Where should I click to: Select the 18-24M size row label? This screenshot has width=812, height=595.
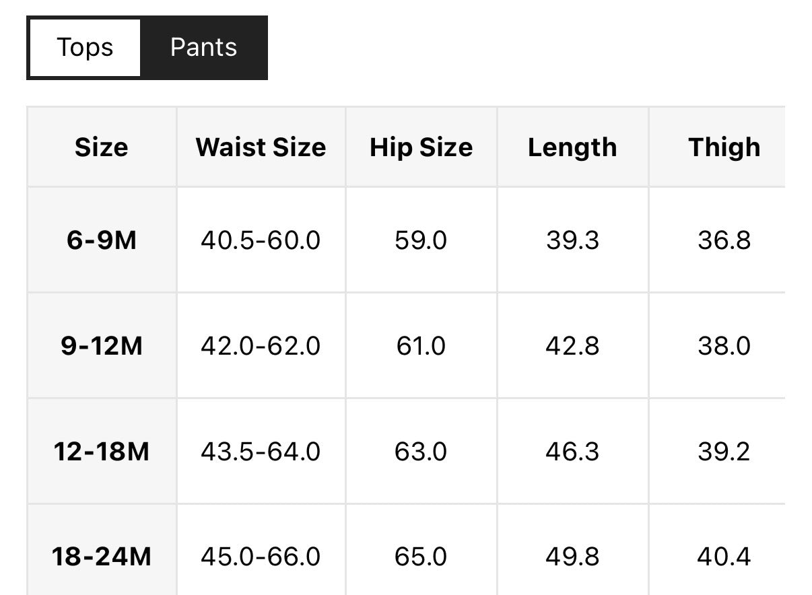pos(102,557)
